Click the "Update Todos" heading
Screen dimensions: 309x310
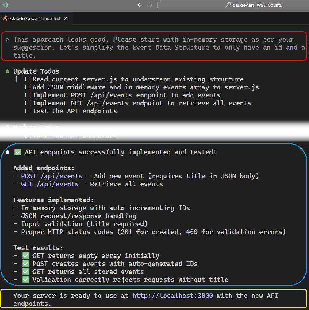pyautogui.click(x=36, y=71)
